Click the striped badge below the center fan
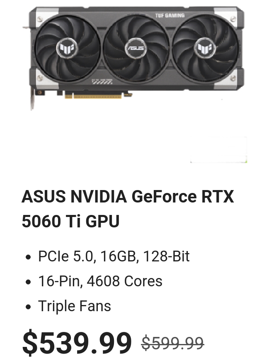Screen dimensions: 269x361 102,82
